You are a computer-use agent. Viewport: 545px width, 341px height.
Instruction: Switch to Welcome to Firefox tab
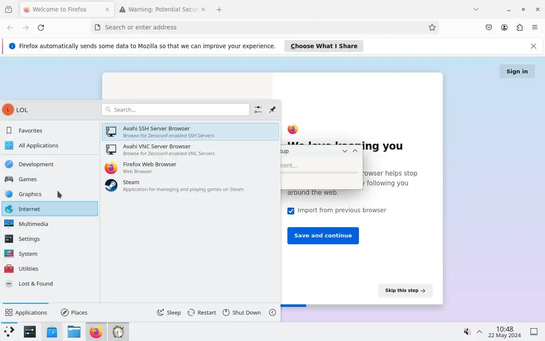67,9
